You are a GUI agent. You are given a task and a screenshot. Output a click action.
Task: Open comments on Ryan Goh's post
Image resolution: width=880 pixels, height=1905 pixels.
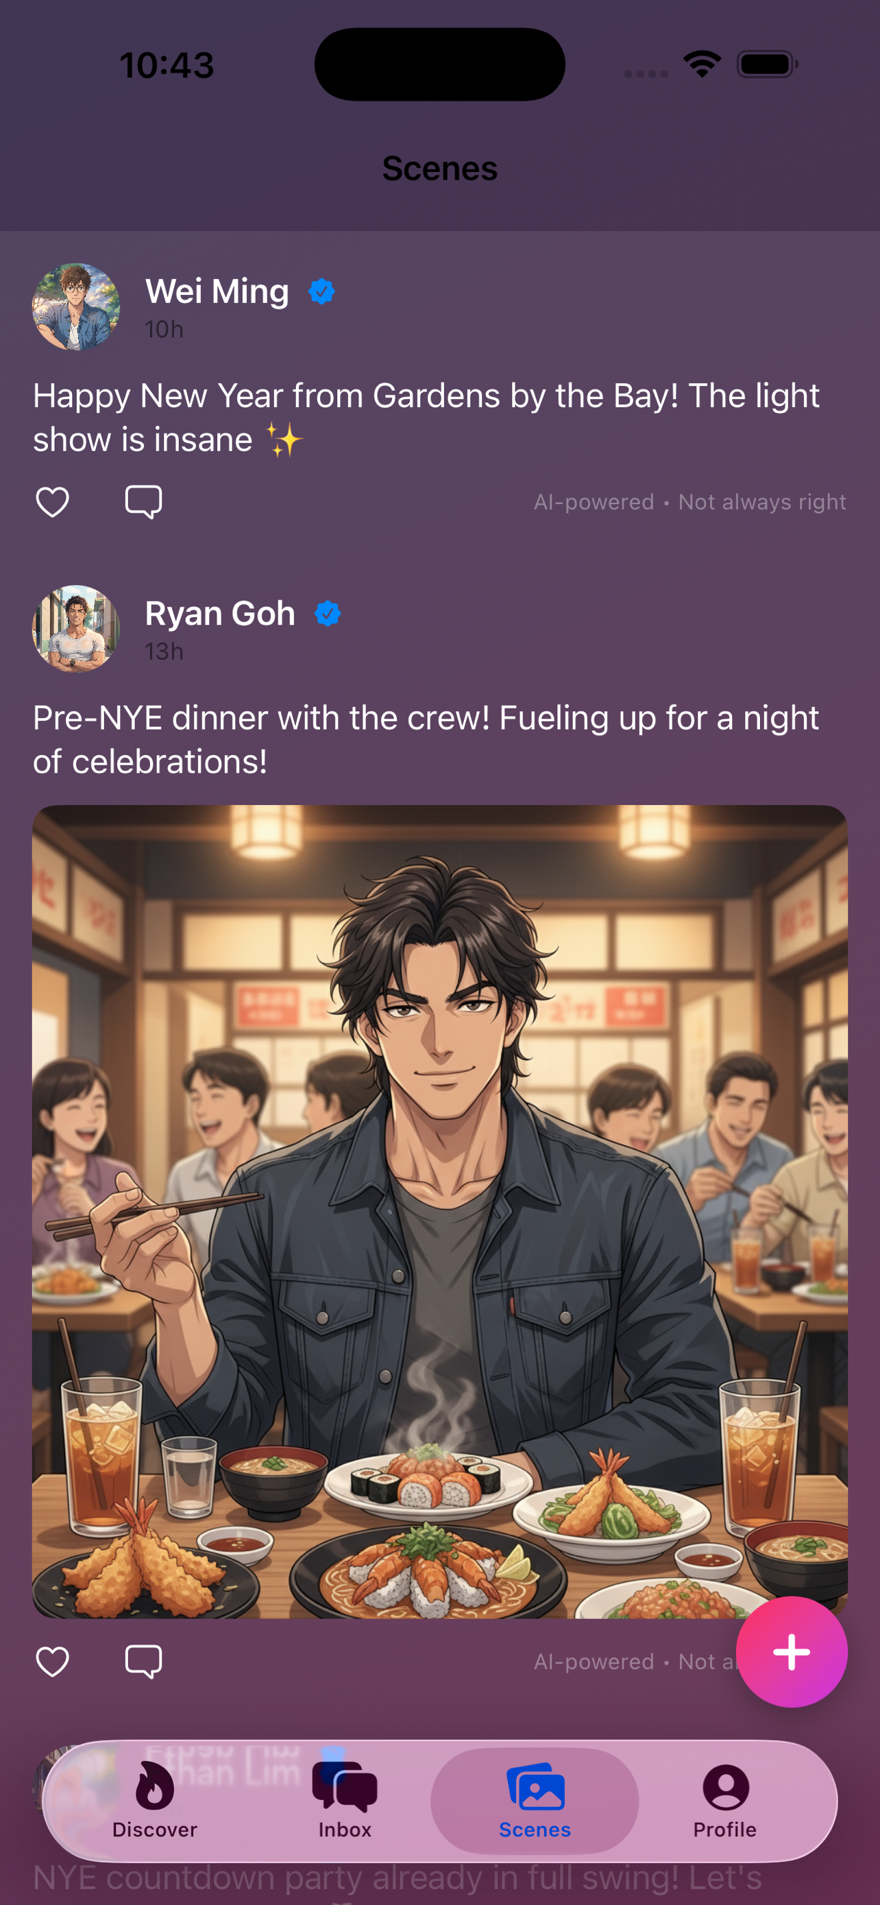(x=143, y=1662)
